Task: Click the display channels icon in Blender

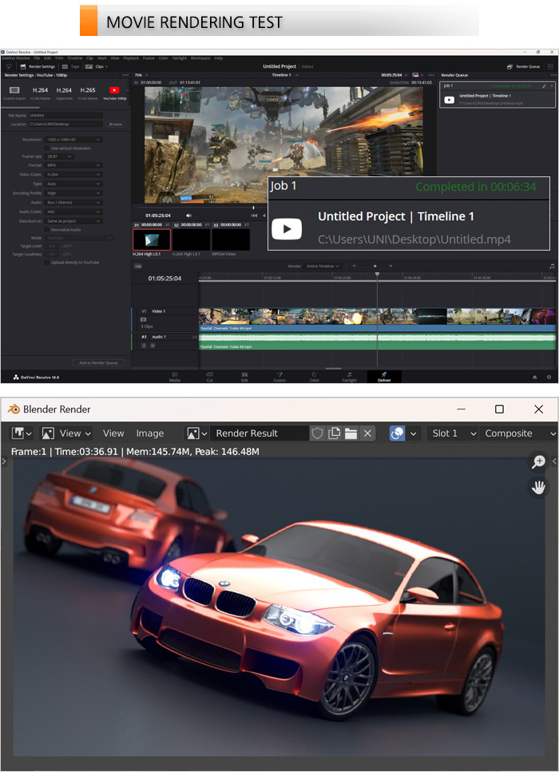Action: click(x=397, y=433)
